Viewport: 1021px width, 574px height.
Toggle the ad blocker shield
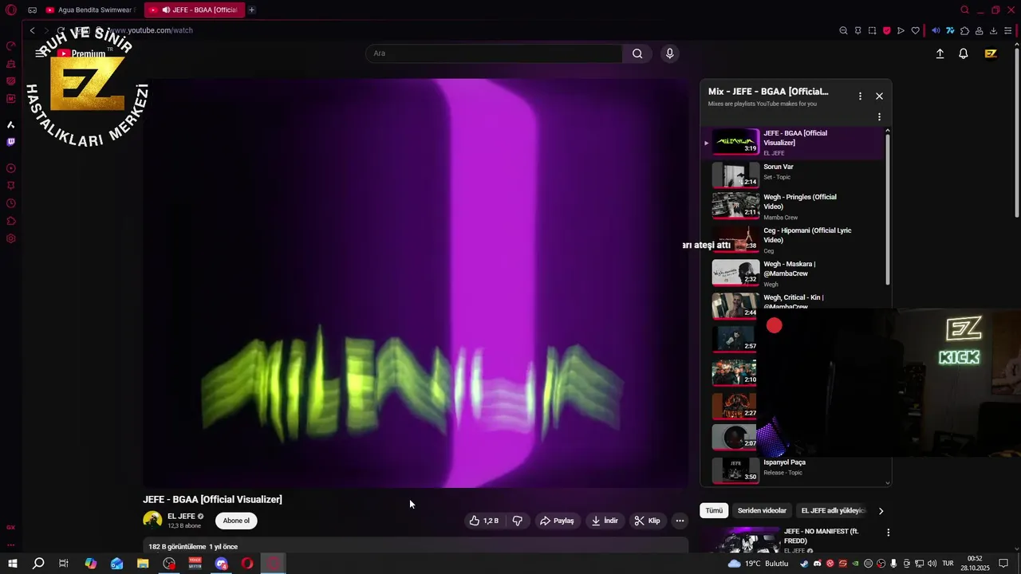[886, 30]
